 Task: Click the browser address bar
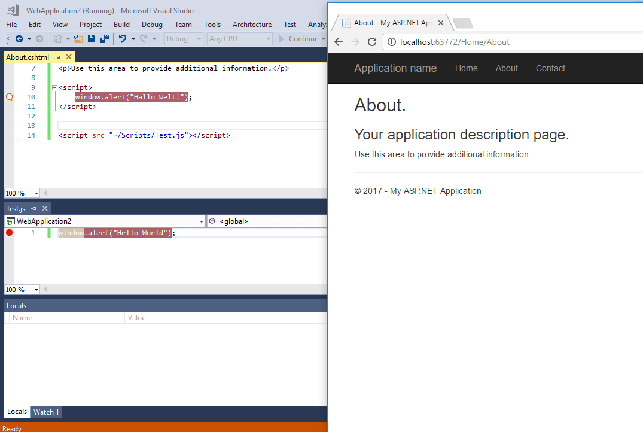tap(508, 42)
